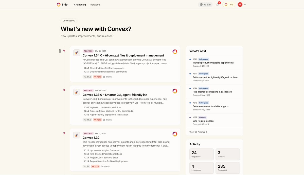This screenshot has width=304, height=175.
Task: Click the Planned badge on #259
Action: coord(202,117)
